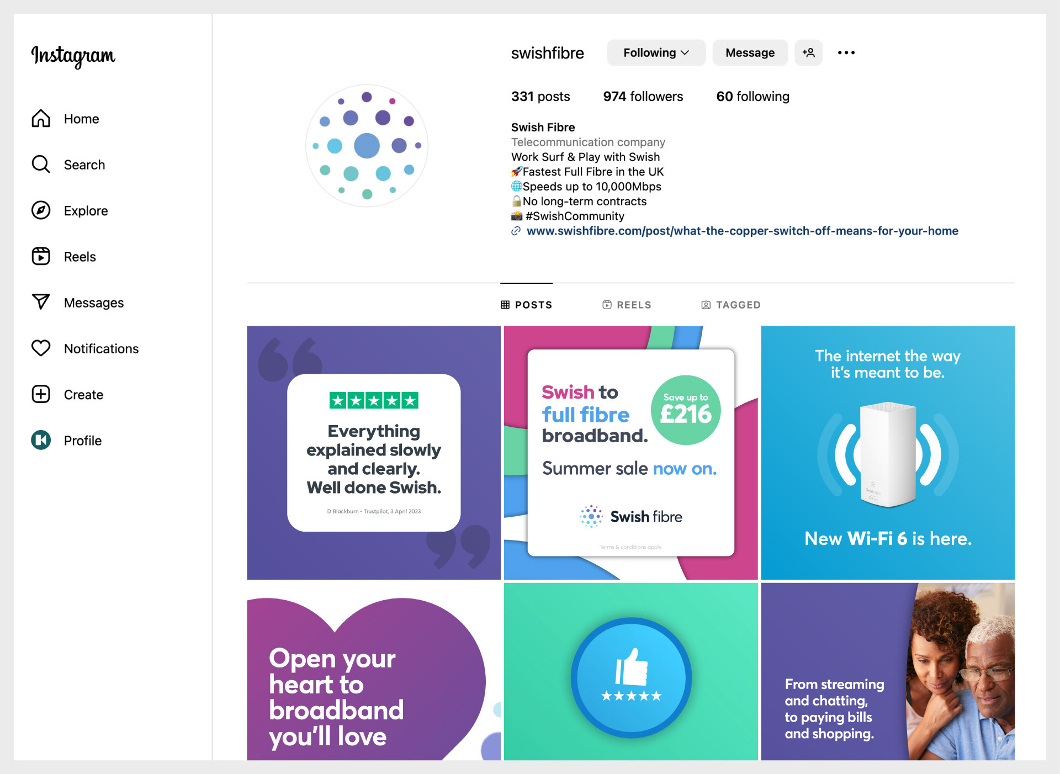Open Reels from the sidebar icon
This screenshot has height=774, width=1060.
pyautogui.click(x=41, y=257)
